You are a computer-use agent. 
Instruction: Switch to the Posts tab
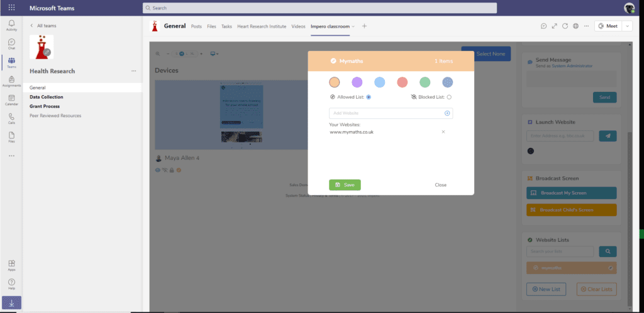click(196, 26)
